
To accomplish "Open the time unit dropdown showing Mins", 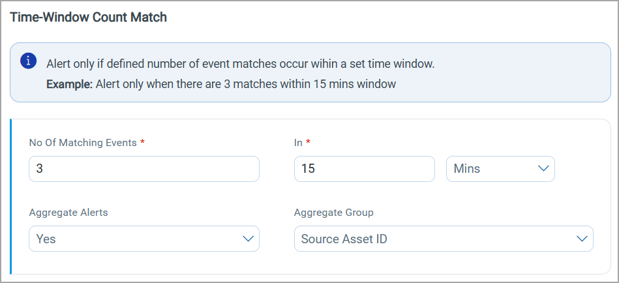I will tap(500, 168).
